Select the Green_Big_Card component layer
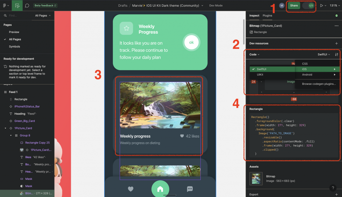 pyautogui.click(x=24, y=121)
